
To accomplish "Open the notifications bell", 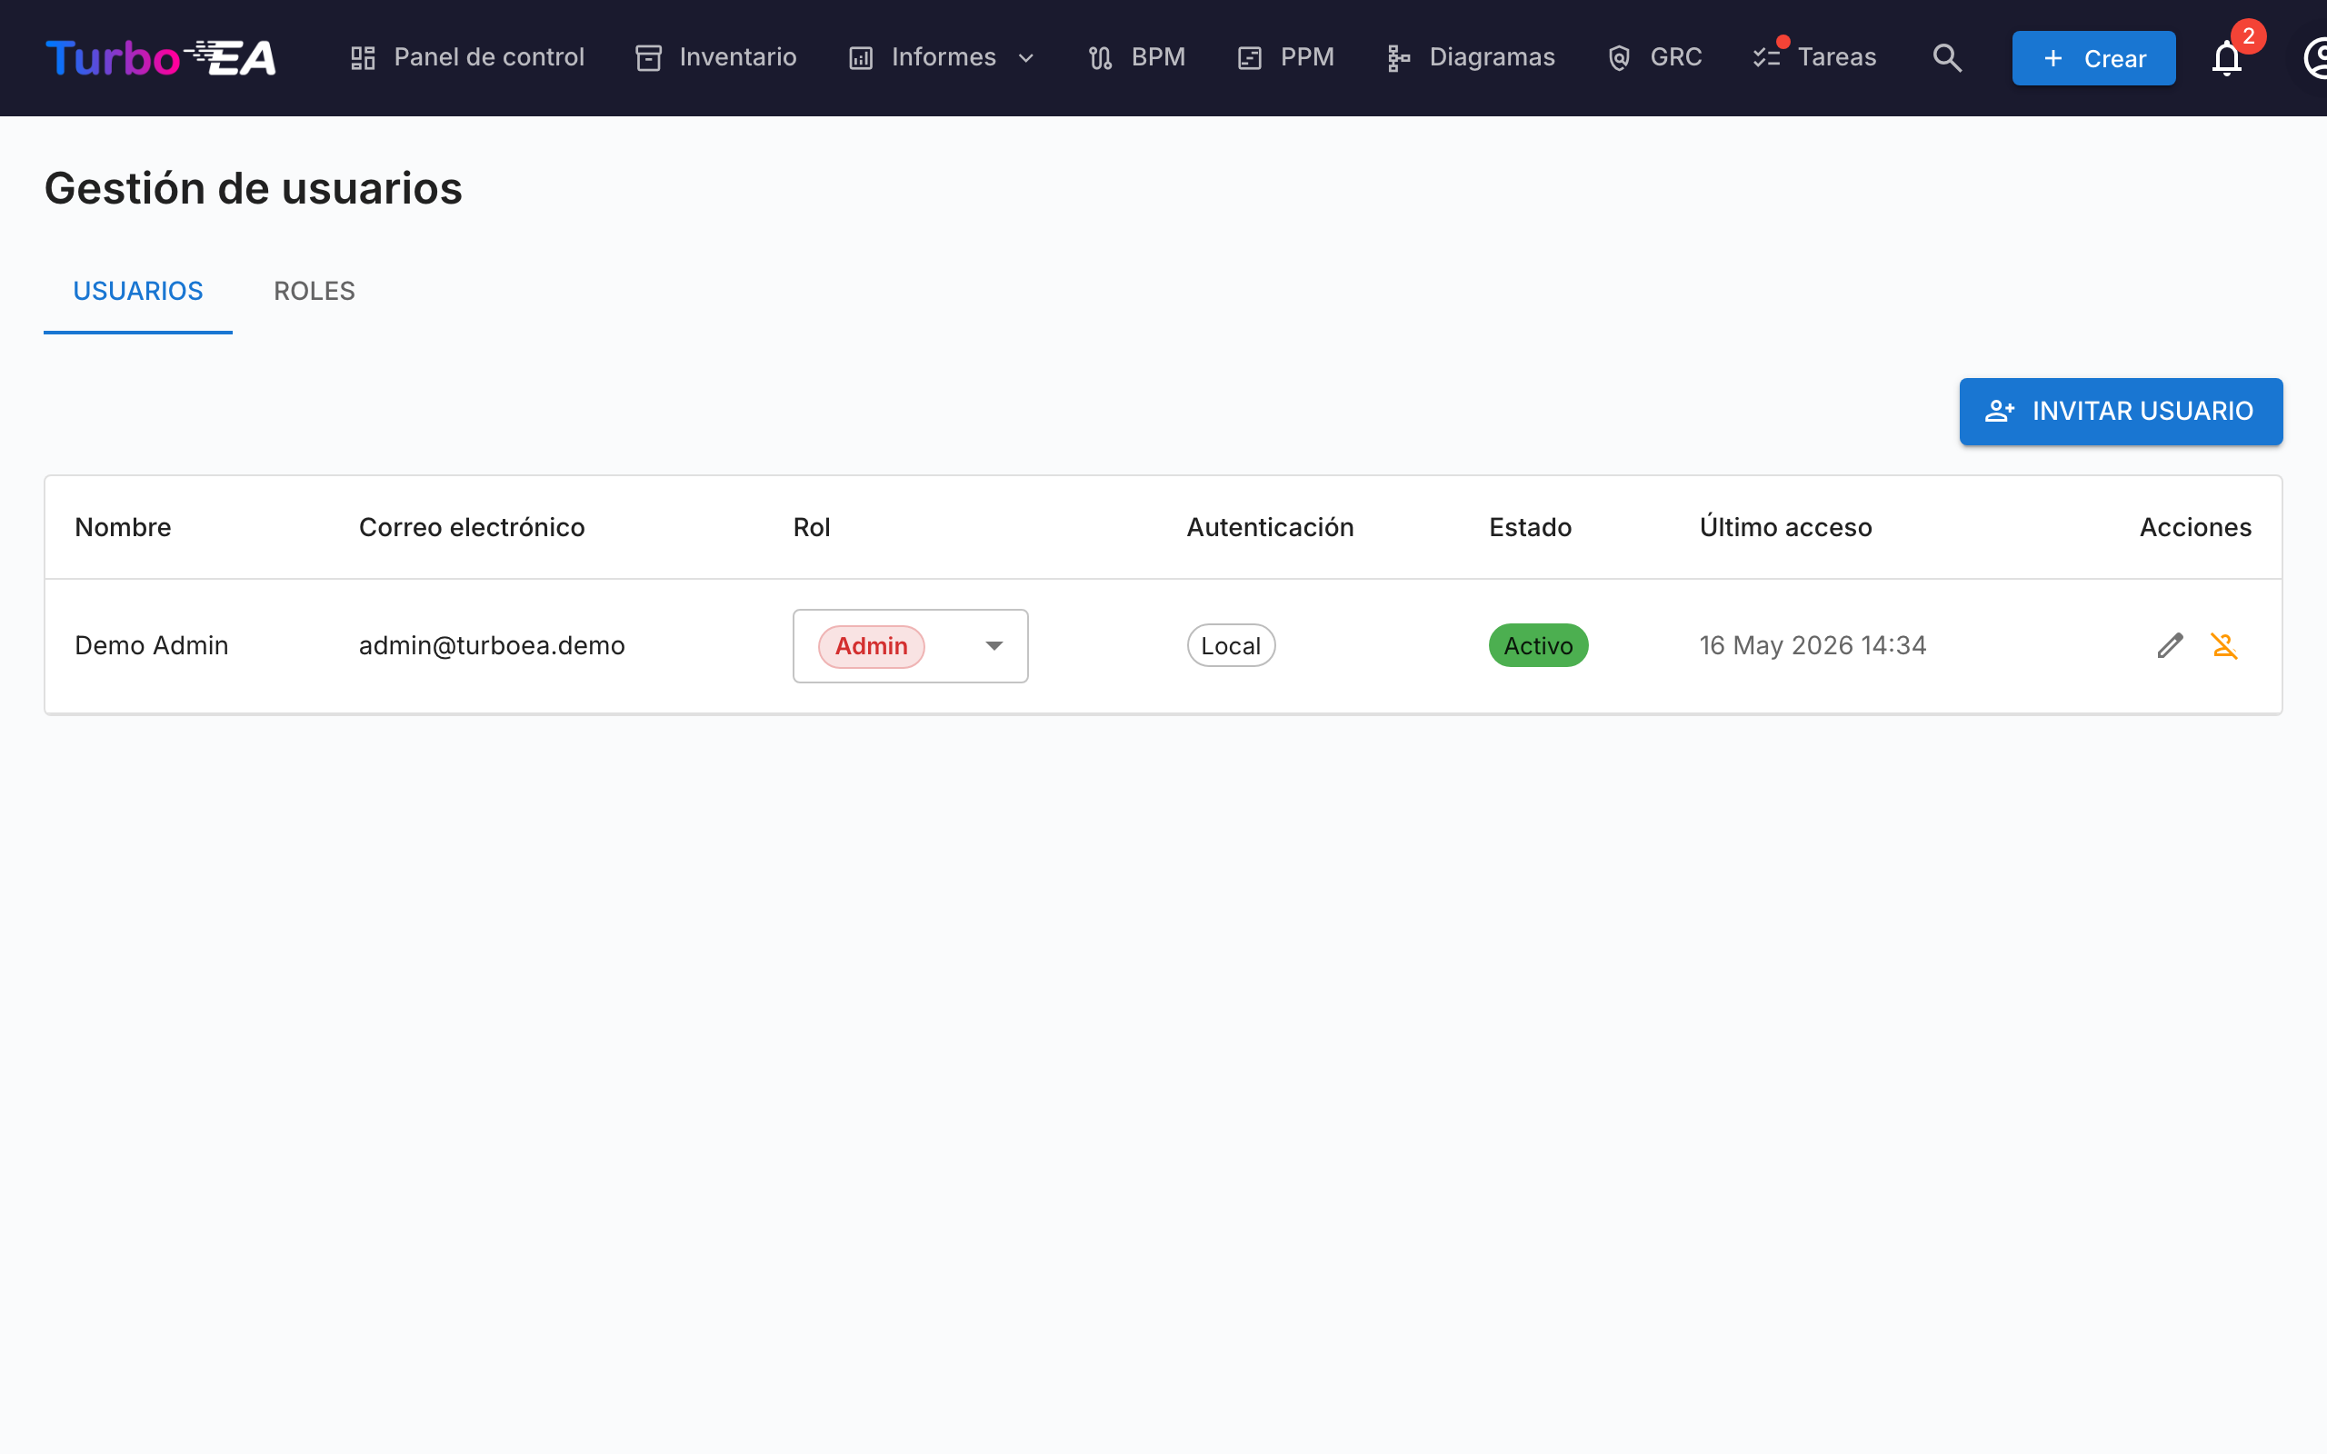I will click(x=2226, y=57).
